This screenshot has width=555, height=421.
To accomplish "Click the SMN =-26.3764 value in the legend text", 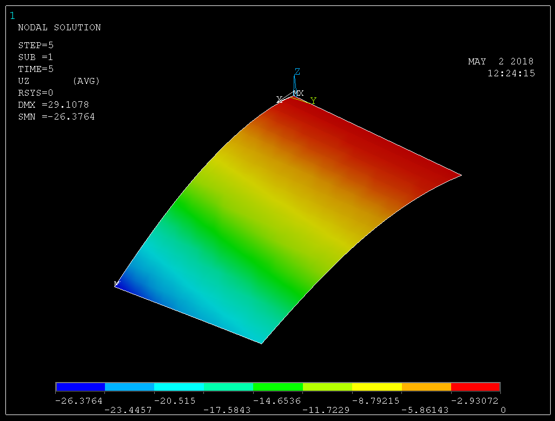I will pos(56,117).
